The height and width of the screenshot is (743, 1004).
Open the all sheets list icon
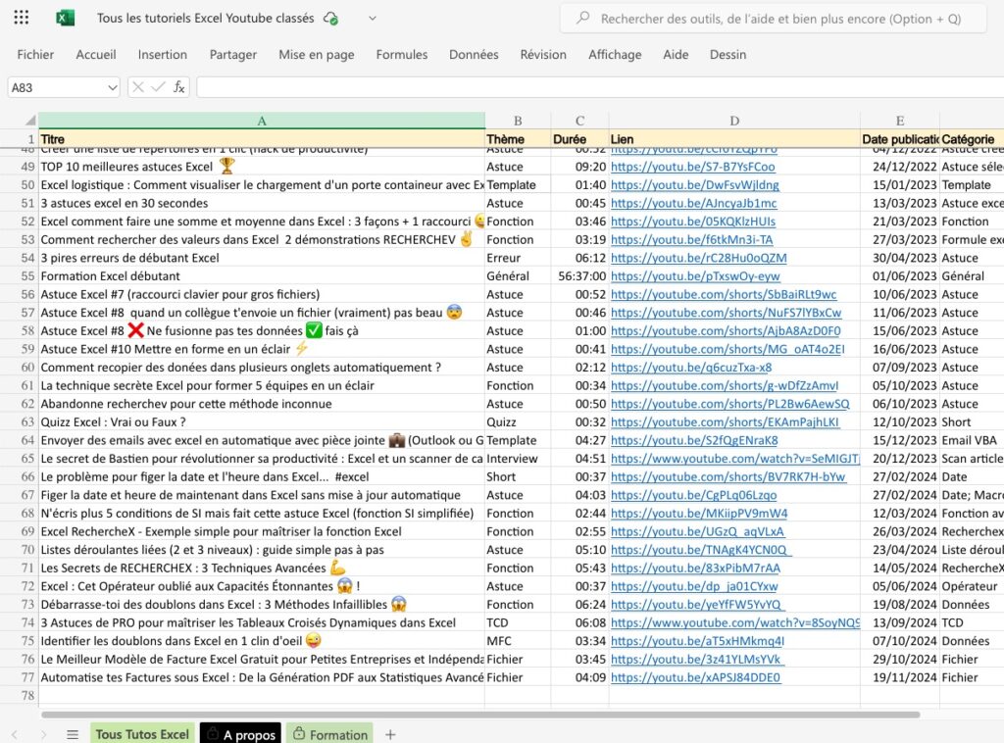click(x=73, y=735)
